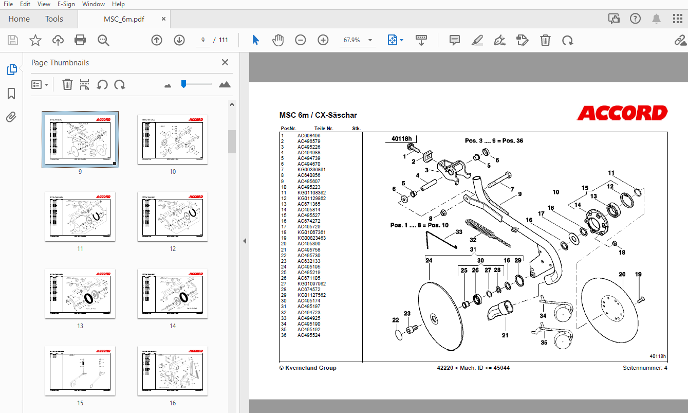The image size is (688, 413).
Task: Open the Edit menu
Action: 25,4
